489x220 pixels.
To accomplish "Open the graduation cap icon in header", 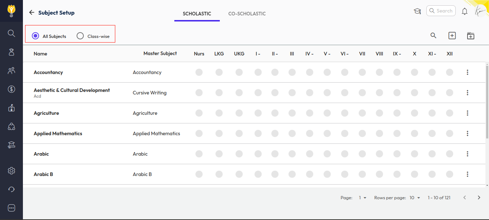I will (x=417, y=11).
